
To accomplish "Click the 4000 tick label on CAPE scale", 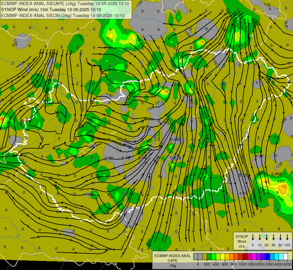I will pyautogui.click(x=279, y=264).
